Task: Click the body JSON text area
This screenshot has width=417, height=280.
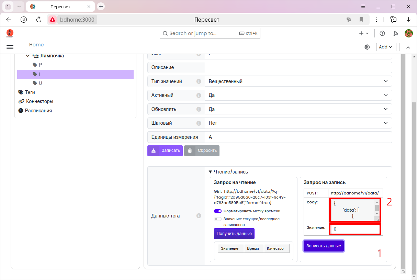Action: 352,210
